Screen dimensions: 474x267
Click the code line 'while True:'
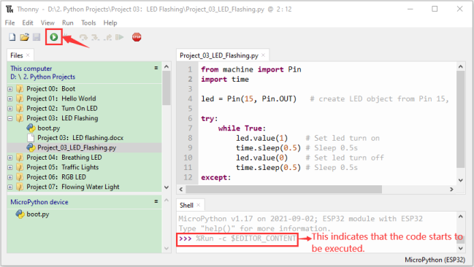coord(242,128)
